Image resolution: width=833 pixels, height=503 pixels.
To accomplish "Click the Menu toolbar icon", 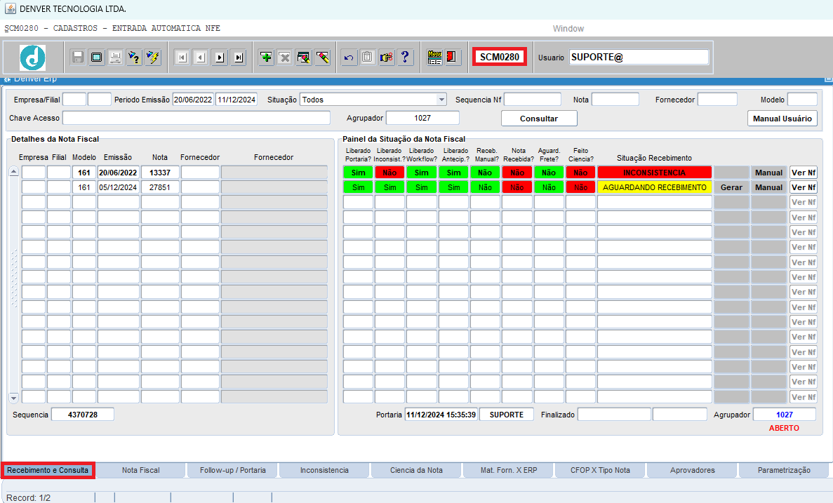I will pyautogui.click(x=434, y=58).
